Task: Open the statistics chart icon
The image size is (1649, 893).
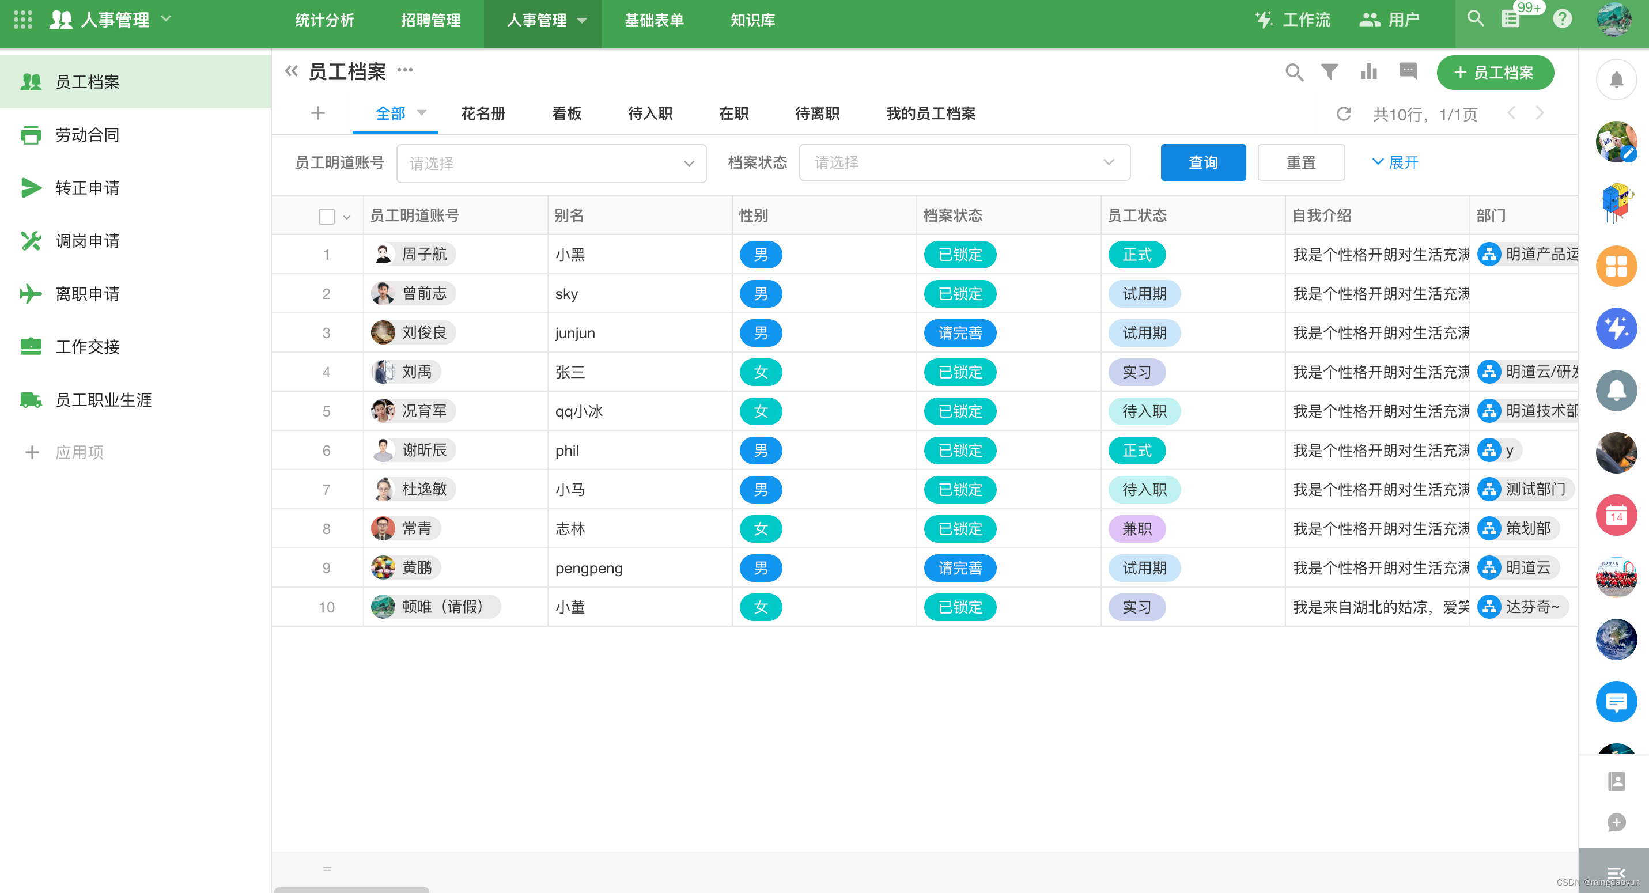Action: (1368, 71)
